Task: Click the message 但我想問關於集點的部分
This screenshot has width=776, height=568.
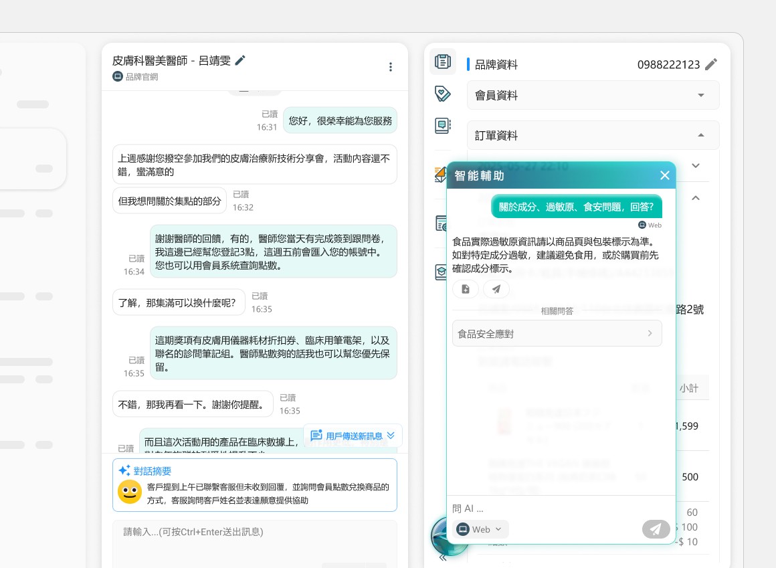Action: tap(169, 201)
